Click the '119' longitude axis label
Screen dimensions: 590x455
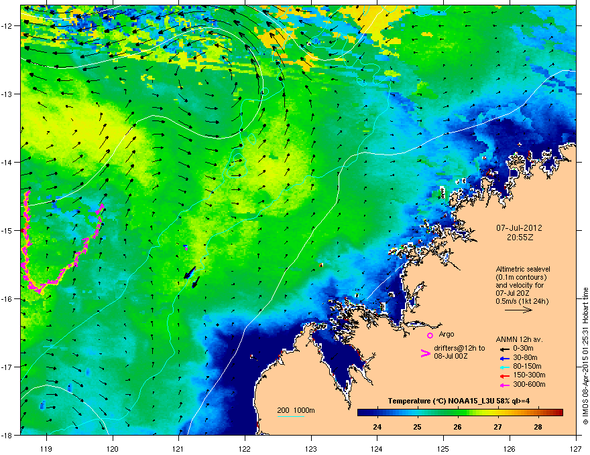click(x=46, y=448)
